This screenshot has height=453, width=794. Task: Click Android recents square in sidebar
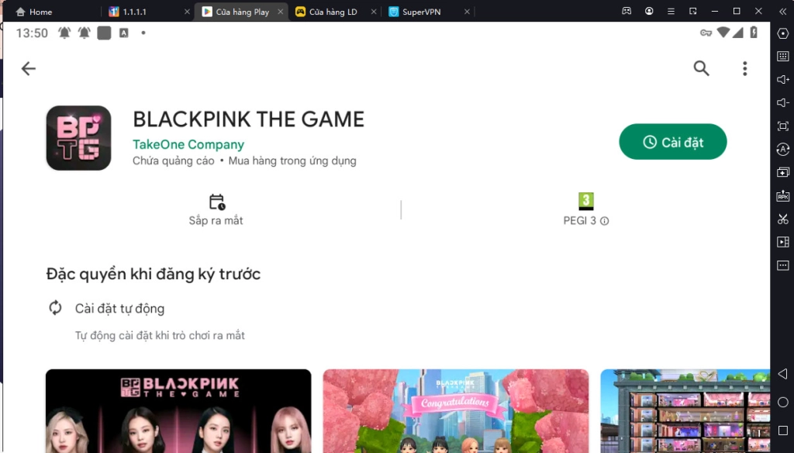[x=783, y=431]
